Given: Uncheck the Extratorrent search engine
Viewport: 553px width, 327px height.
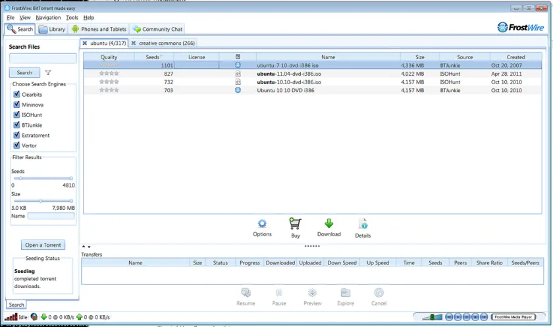Looking at the screenshot, I should 16,135.
